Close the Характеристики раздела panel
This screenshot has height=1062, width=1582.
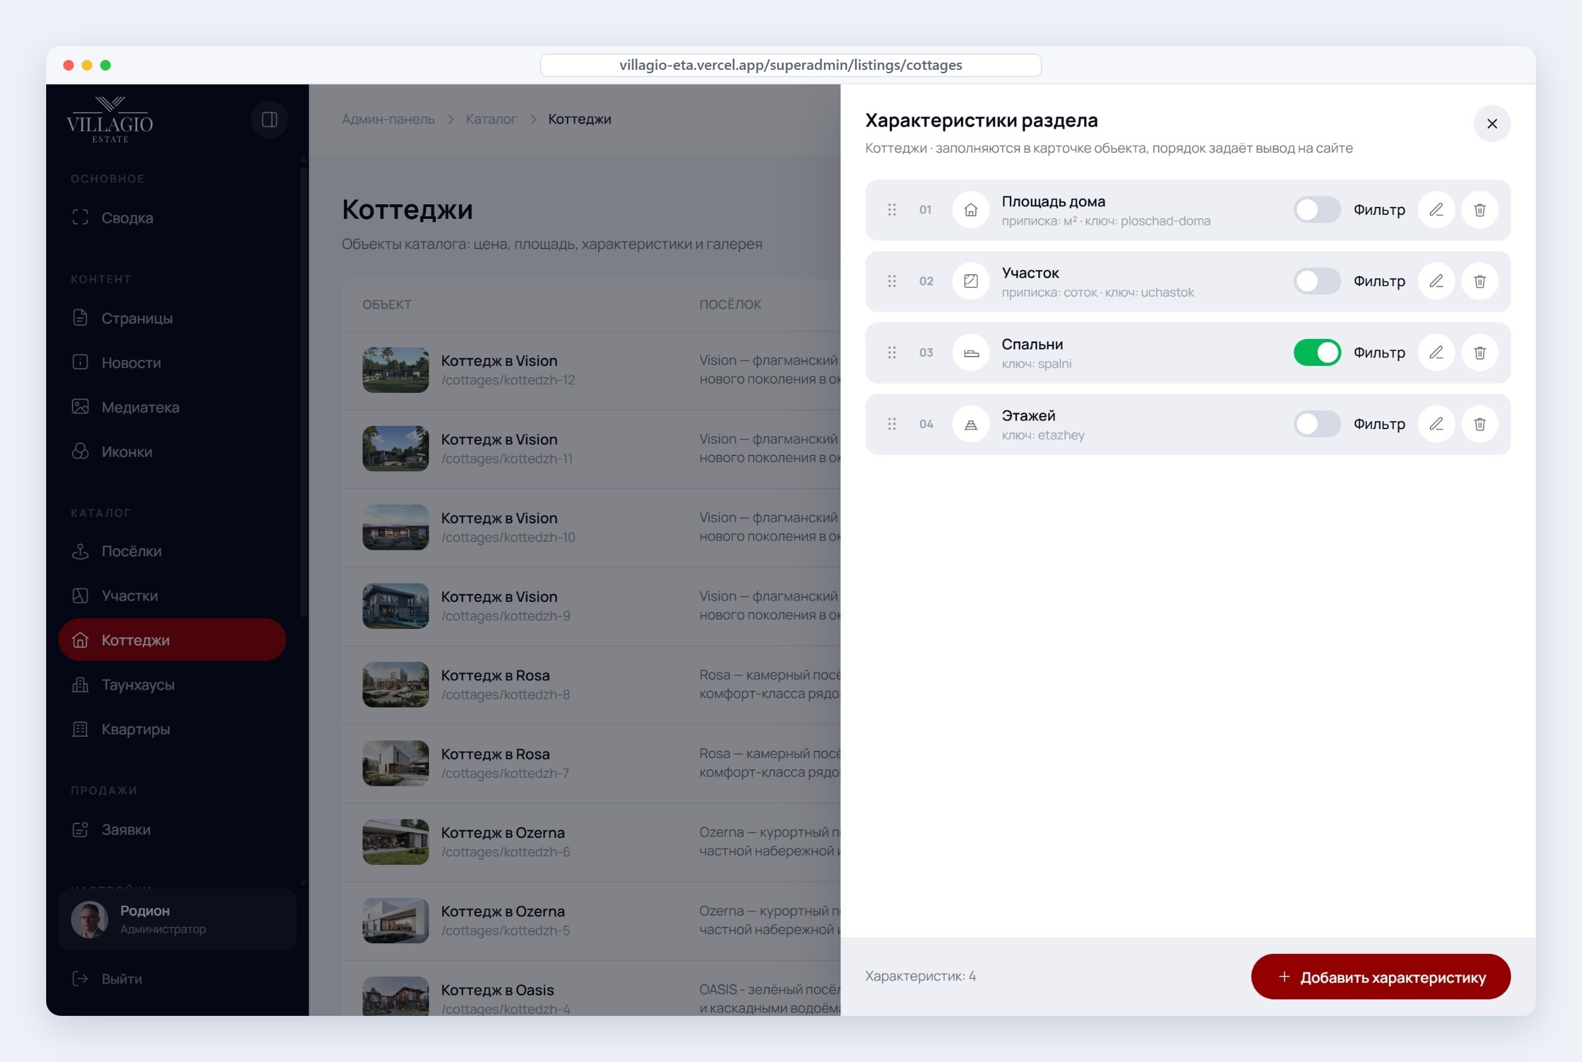click(1491, 124)
